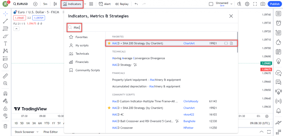Open the Stock Screener dropdown
The width and height of the screenshot is (283, 136).
(x=27, y=132)
